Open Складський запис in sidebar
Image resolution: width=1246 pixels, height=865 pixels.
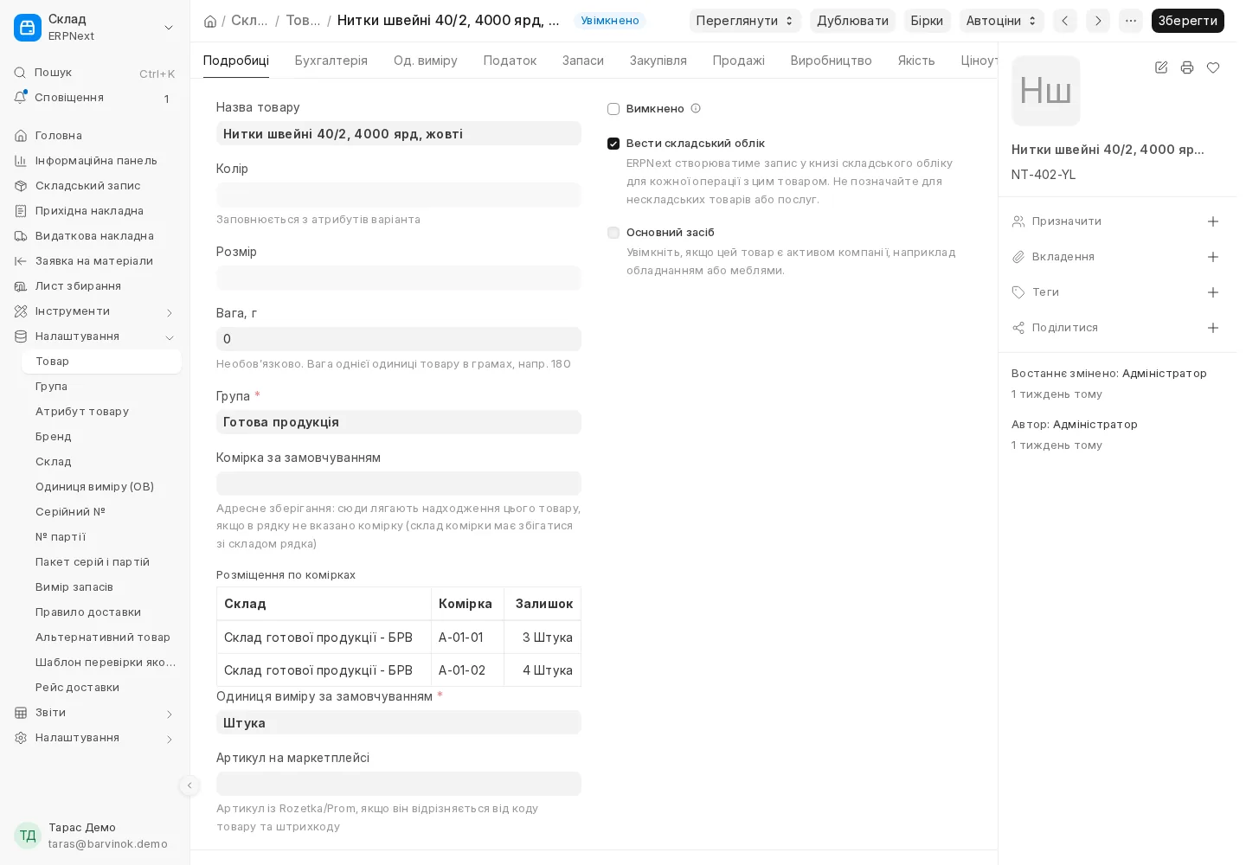pyautogui.click(x=93, y=186)
